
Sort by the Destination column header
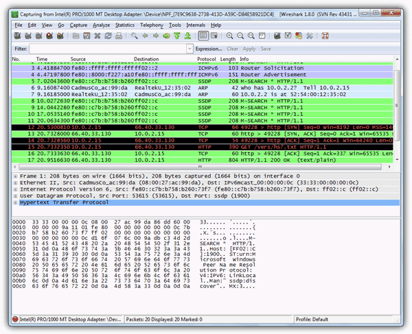click(x=146, y=59)
